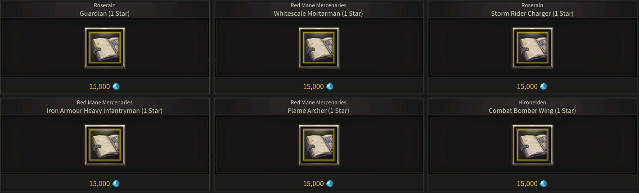Click the Hironeiden faction label
This screenshot has height=193, width=639.
click(x=532, y=103)
